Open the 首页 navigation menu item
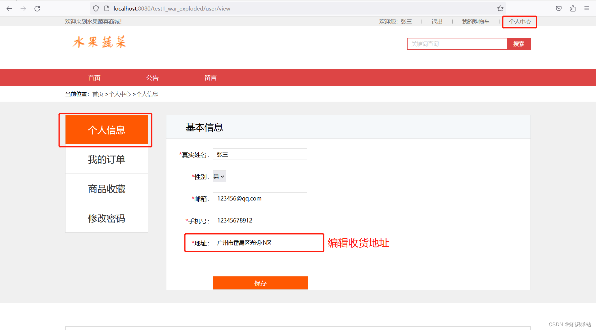Viewport: 596px width, 330px height. click(94, 78)
